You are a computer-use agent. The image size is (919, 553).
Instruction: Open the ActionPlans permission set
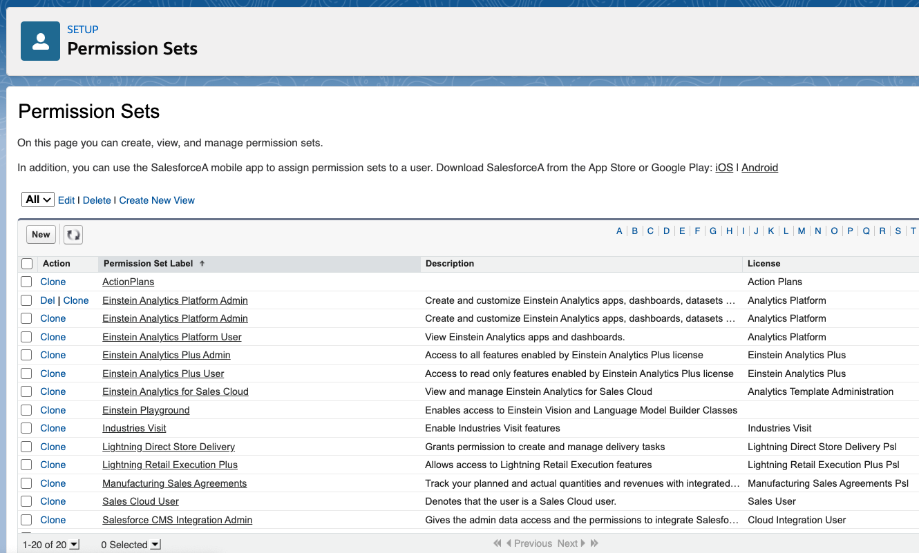pyautogui.click(x=129, y=282)
